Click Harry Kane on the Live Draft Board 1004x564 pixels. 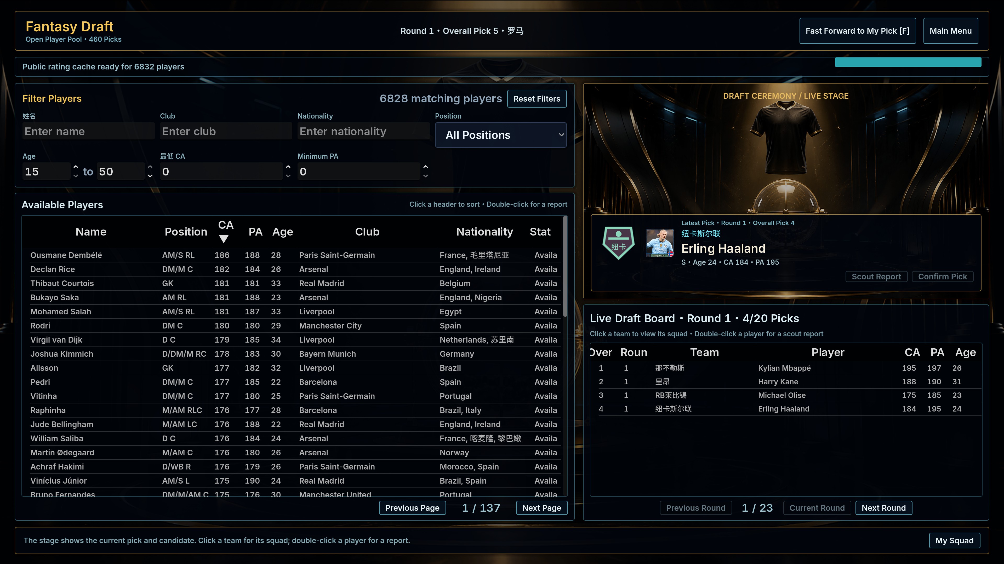pyautogui.click(x=778, y=382)
